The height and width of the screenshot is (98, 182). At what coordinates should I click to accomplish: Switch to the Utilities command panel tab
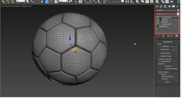click(177, 6)
